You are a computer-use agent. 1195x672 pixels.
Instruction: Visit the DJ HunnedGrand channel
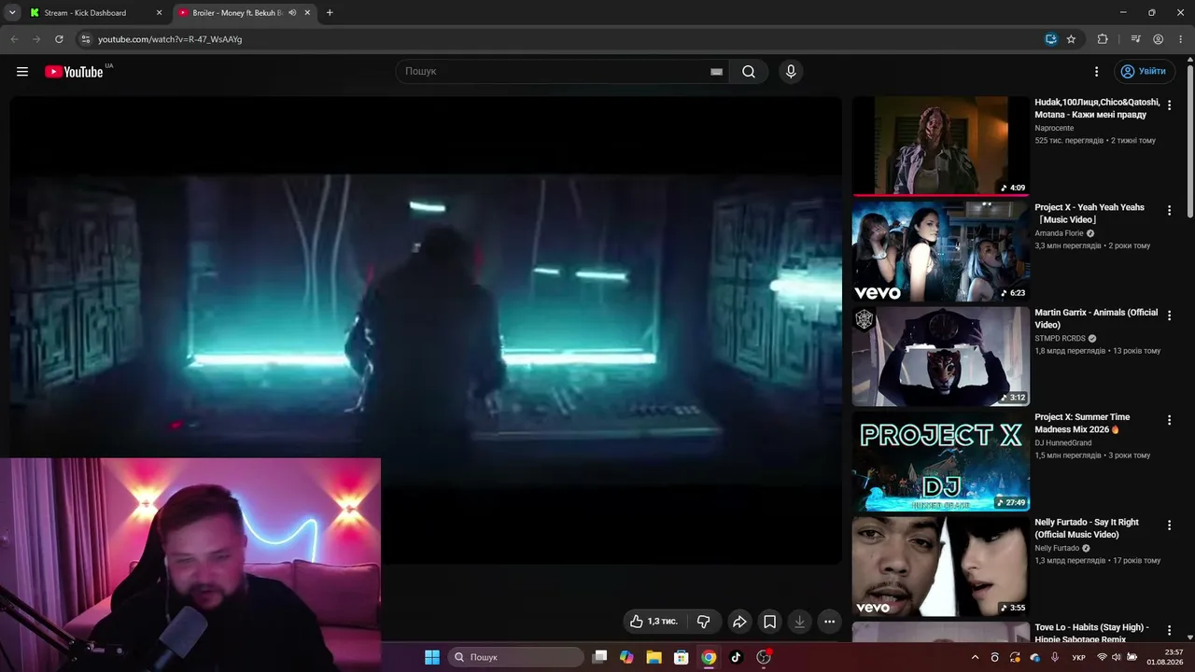(x=1062, y=443)
